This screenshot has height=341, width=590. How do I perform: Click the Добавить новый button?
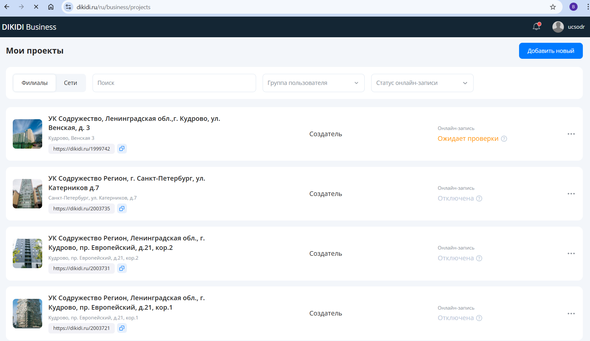pos(550,51)
